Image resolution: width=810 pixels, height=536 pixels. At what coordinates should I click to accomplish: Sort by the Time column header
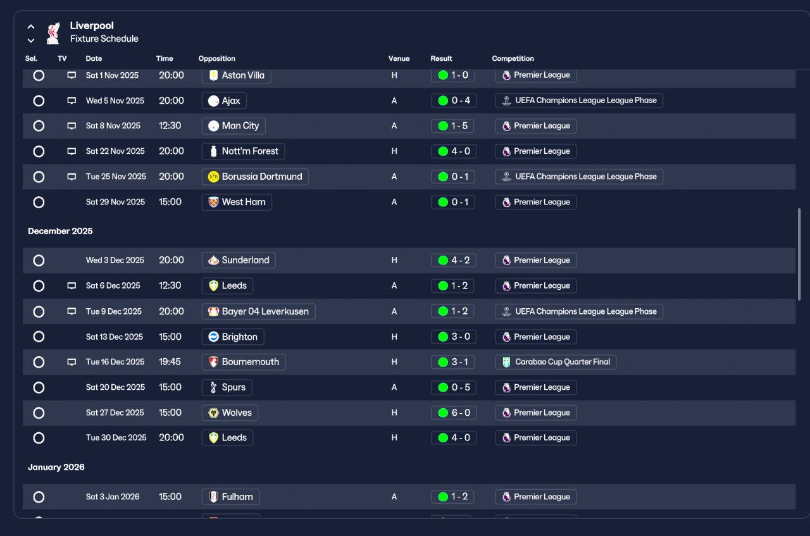pyautogui.click(x=165, y=58)
